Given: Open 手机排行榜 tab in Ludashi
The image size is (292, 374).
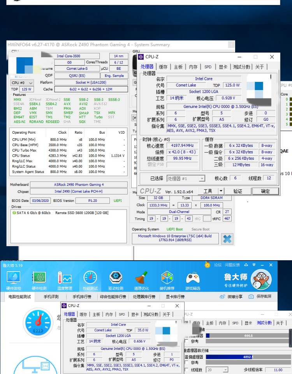Looking at the screenshot, I should coord(82,296).
